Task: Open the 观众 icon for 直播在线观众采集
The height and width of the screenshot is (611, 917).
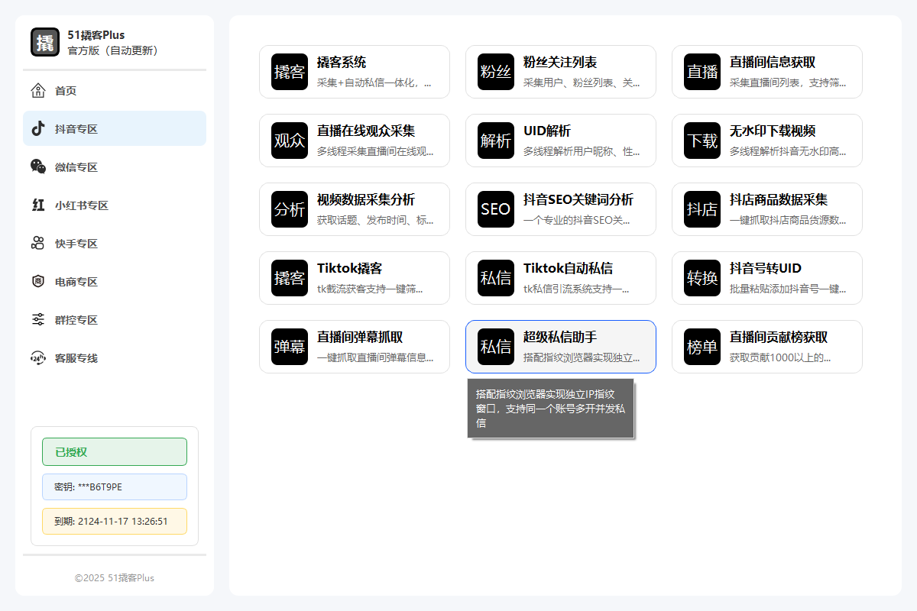Action: click(x=290, y=141)
